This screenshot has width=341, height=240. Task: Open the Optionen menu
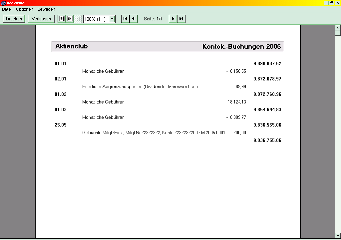(x=25, y=9)
